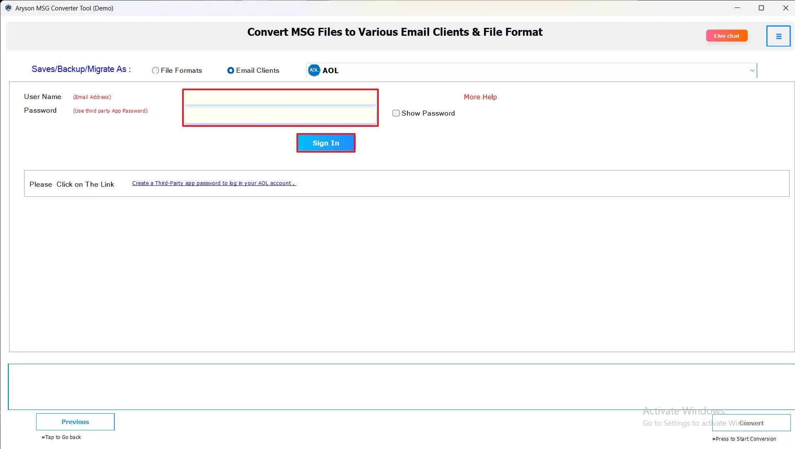
Task: Enable the Show Password checkbox
Action: coord(396,113)
